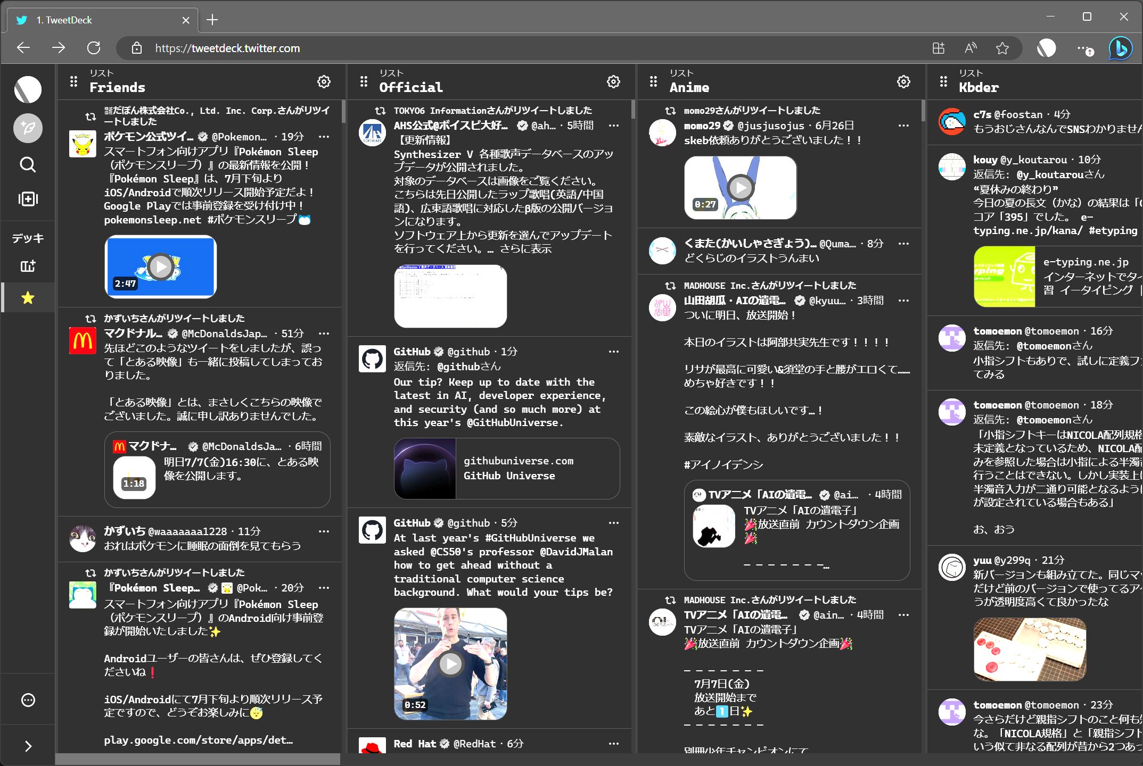The width and height of the screenshot is (1143, 766).
Task: Reload the TweetDeck page
Action: coord(94,48)
